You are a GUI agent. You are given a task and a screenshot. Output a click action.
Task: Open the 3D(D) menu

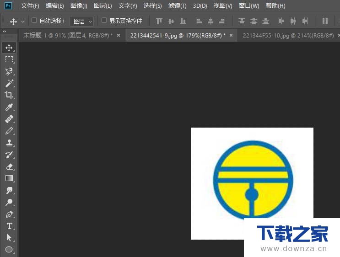(x=200, y=6)
